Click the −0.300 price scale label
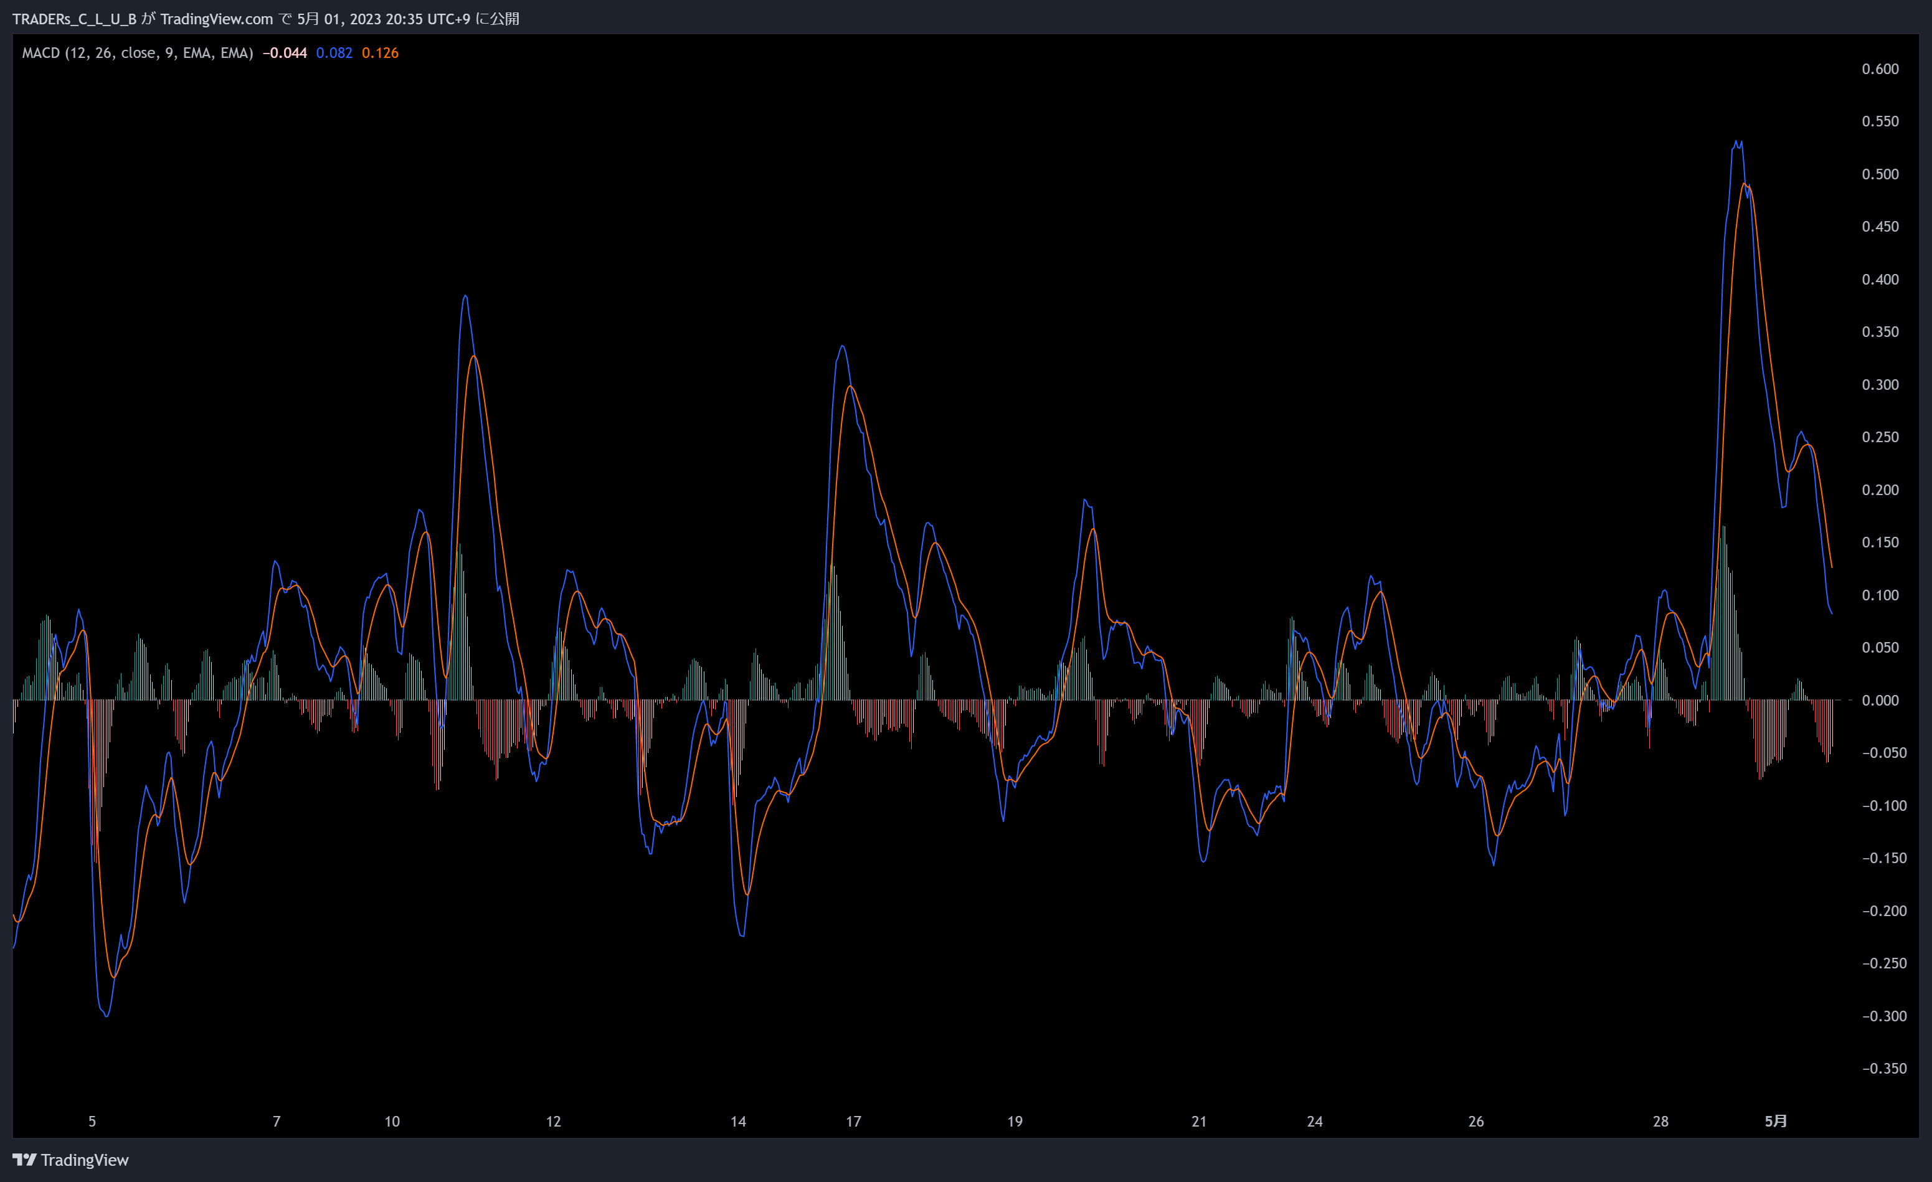The width and height of the screenshot is (1932, 1182). tap(1884, 1016)
